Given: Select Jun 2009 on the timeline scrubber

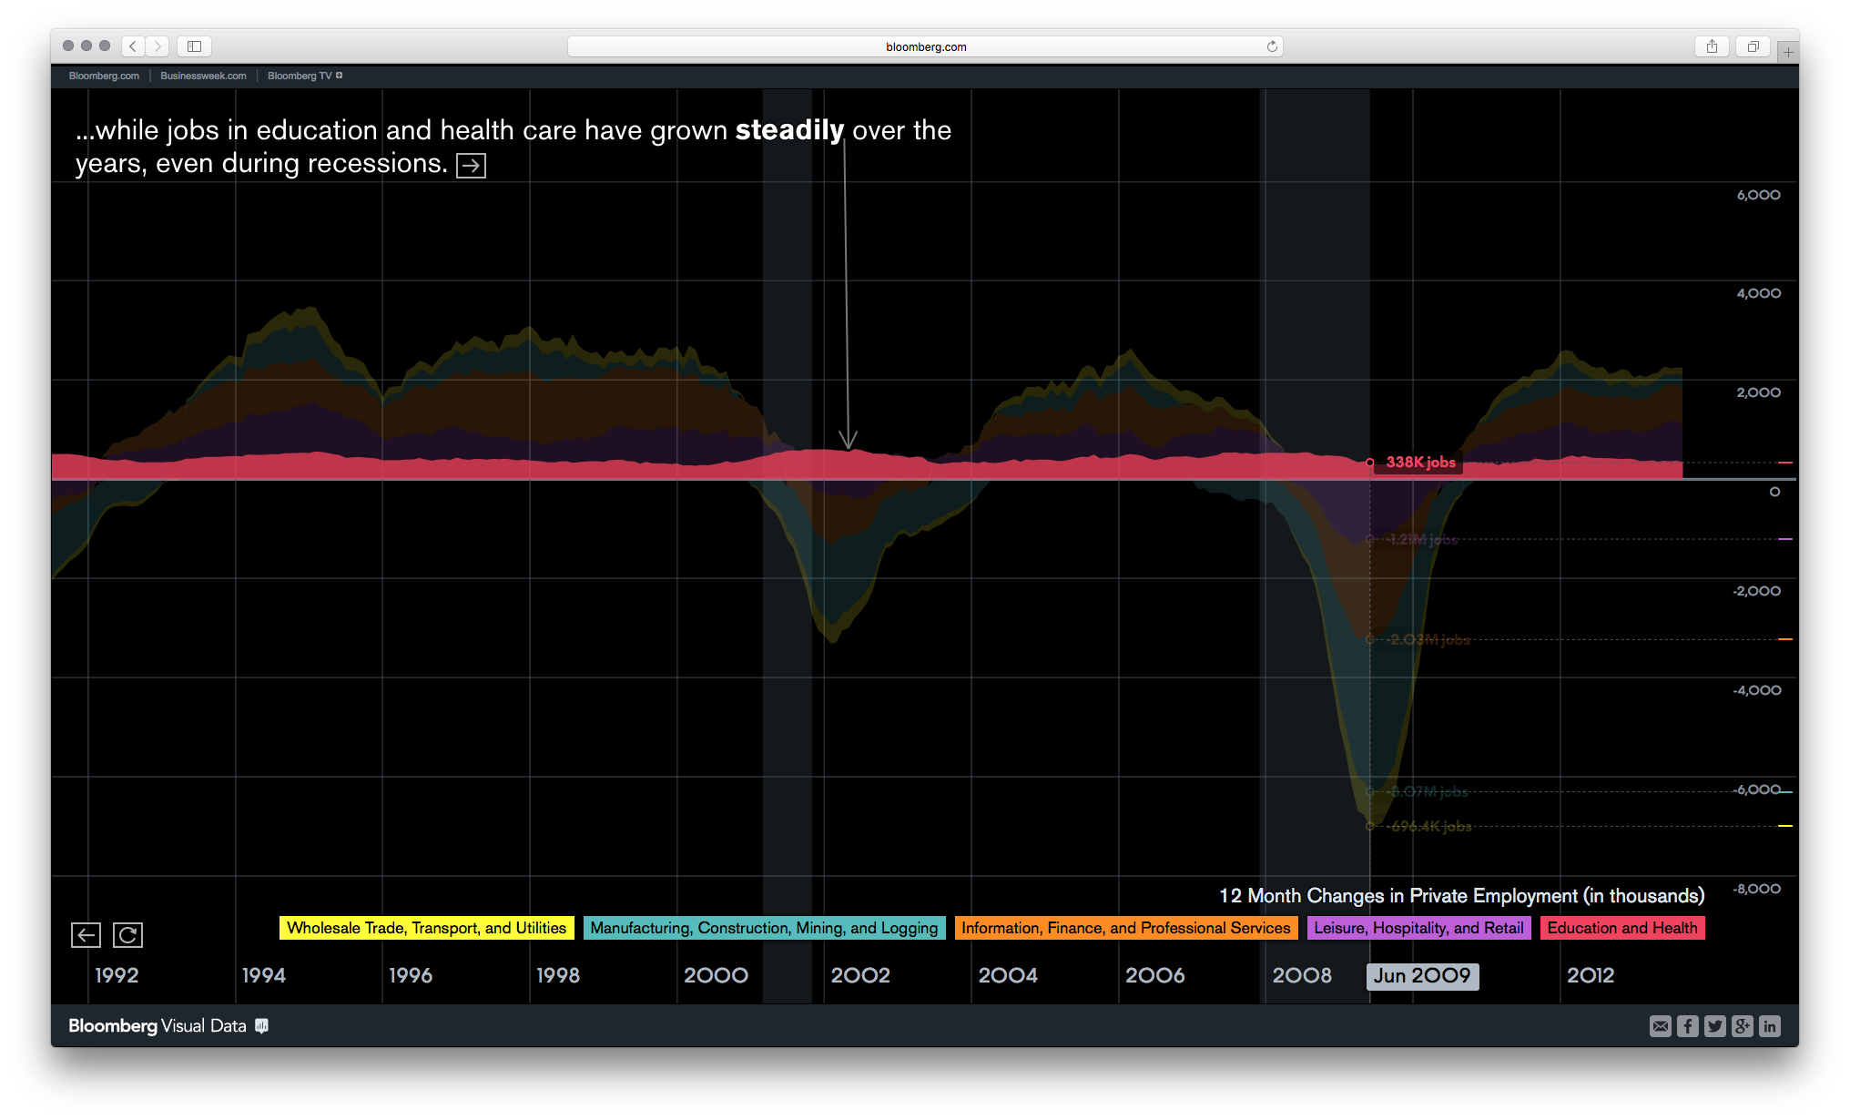Looking at the screenshot, I should [1422, 975].
